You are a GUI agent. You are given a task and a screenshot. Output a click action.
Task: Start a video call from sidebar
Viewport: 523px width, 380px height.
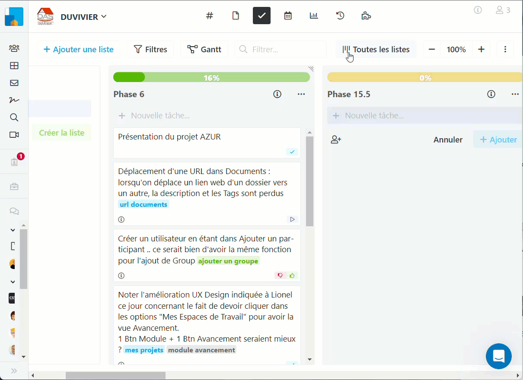coord(14,135)
